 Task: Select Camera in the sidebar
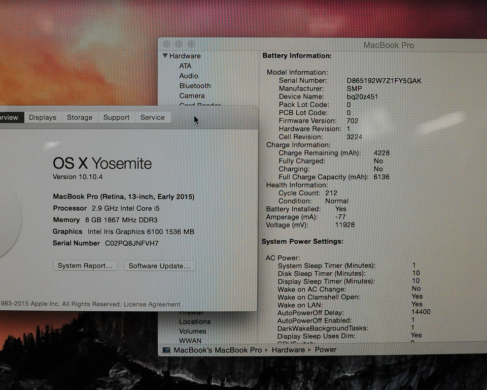point(192,96)
